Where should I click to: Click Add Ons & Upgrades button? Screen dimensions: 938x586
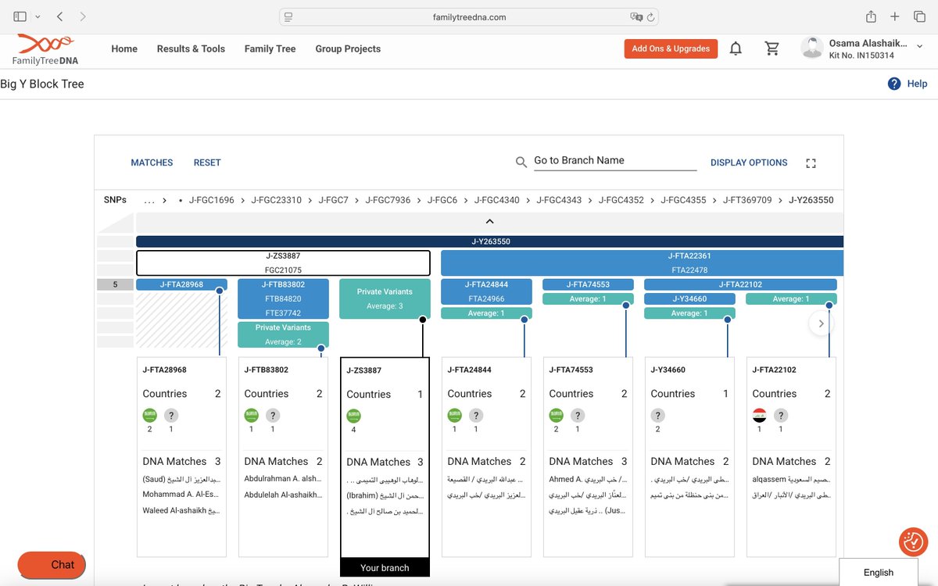[x=671, y=48]
